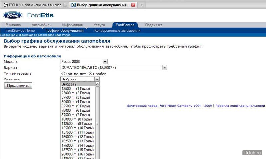Image resolution: width=266 pixels, height=159 pixels.
Task: Click the FordEtis title logo
Action: (40, 15)
